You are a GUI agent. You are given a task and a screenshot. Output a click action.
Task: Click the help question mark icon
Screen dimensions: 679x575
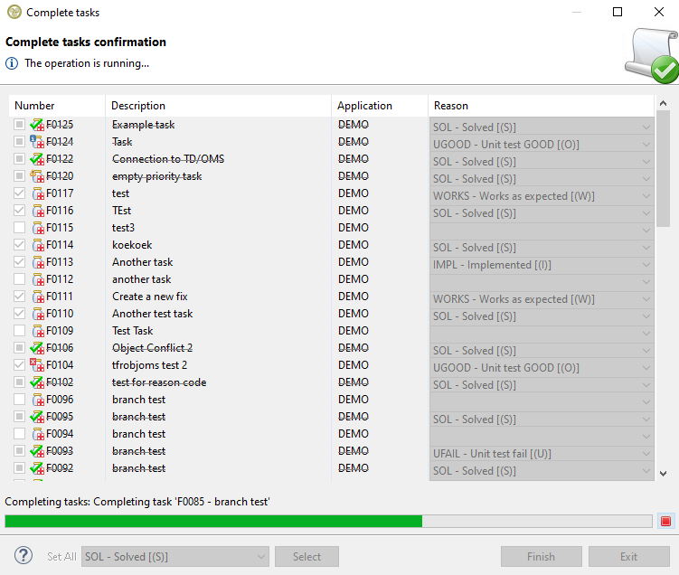(x=24, y=556)
